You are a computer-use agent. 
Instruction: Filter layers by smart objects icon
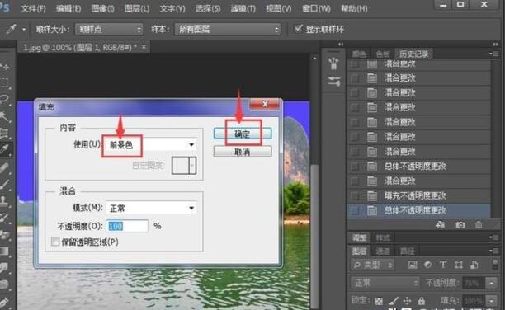coord(474,265)
